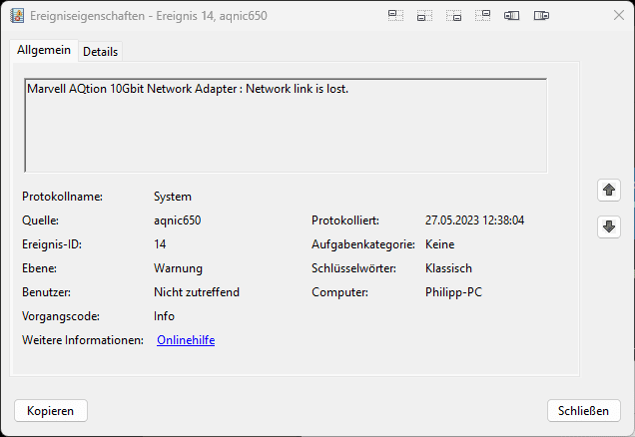Click the Event Viewer title bar icon

(x=17, y=16)
